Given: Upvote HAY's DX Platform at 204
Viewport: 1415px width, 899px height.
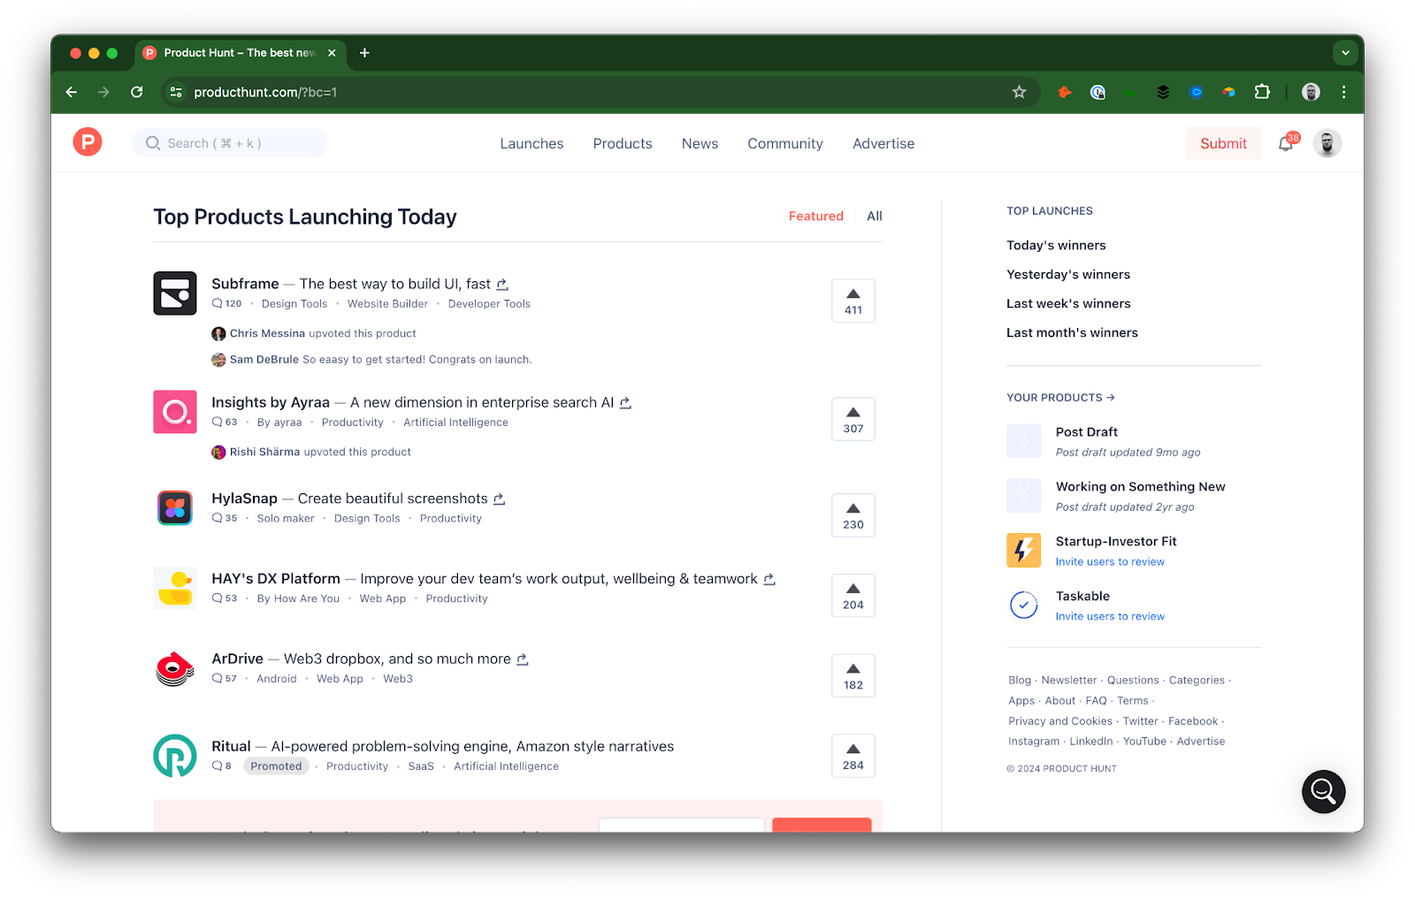Looking at the screenshot, I should point(853,596).
